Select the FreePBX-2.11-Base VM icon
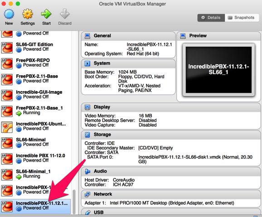The image size is (262, 217). [7, 79]
